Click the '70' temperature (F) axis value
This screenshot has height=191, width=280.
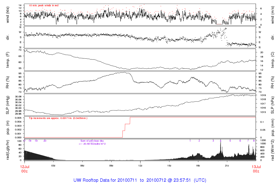(20, 50)
